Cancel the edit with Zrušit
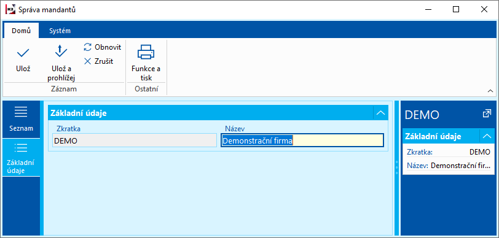The width and height of the screenshot is (499, 238). click(99, 61)
